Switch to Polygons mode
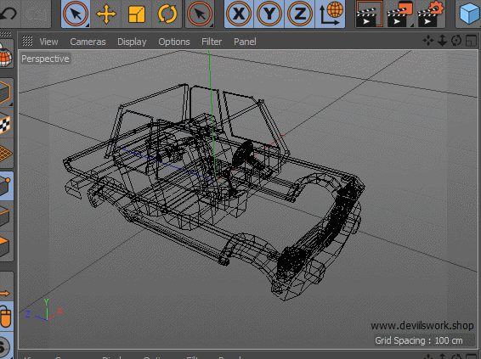The width and height of the screenshot is (481, 359). click(6, 246)
